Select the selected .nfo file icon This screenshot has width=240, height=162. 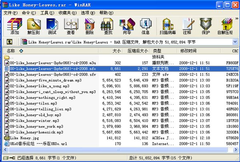7,68
